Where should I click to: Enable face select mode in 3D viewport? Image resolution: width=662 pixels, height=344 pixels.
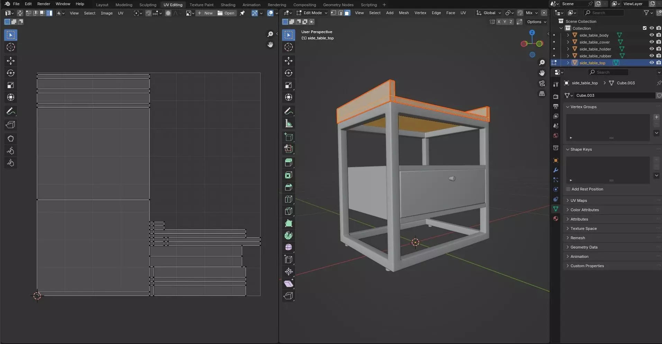coord(347,13)
